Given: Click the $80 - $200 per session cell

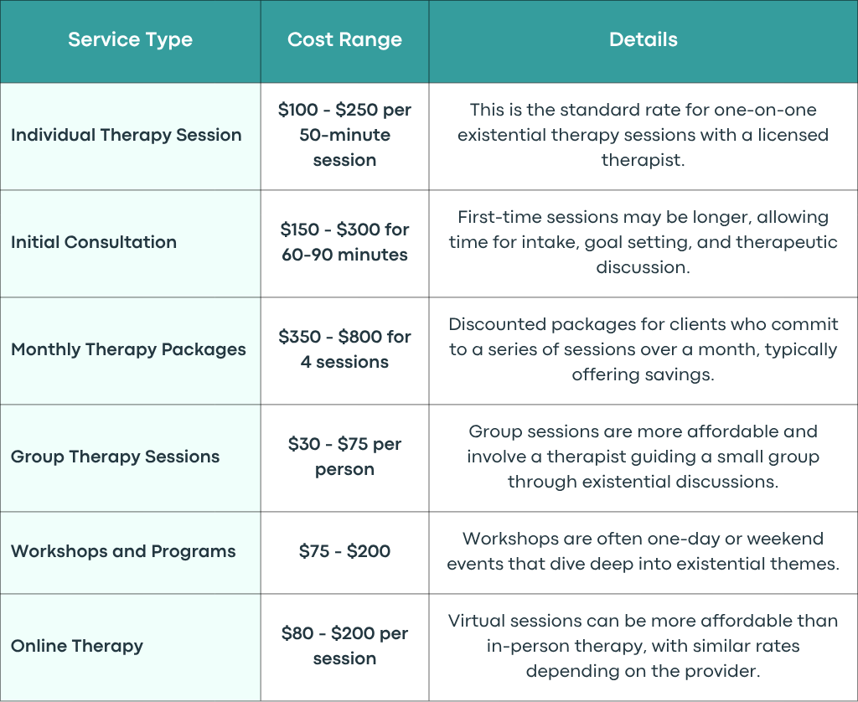Looking at the screenshot, I should point(344,646).
